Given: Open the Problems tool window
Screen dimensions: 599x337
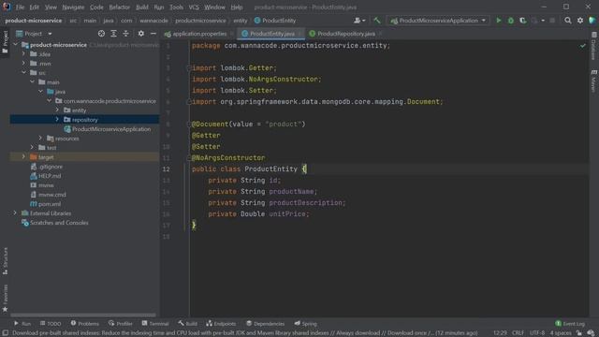Looking at the screenshot, I should click(85, 324).
